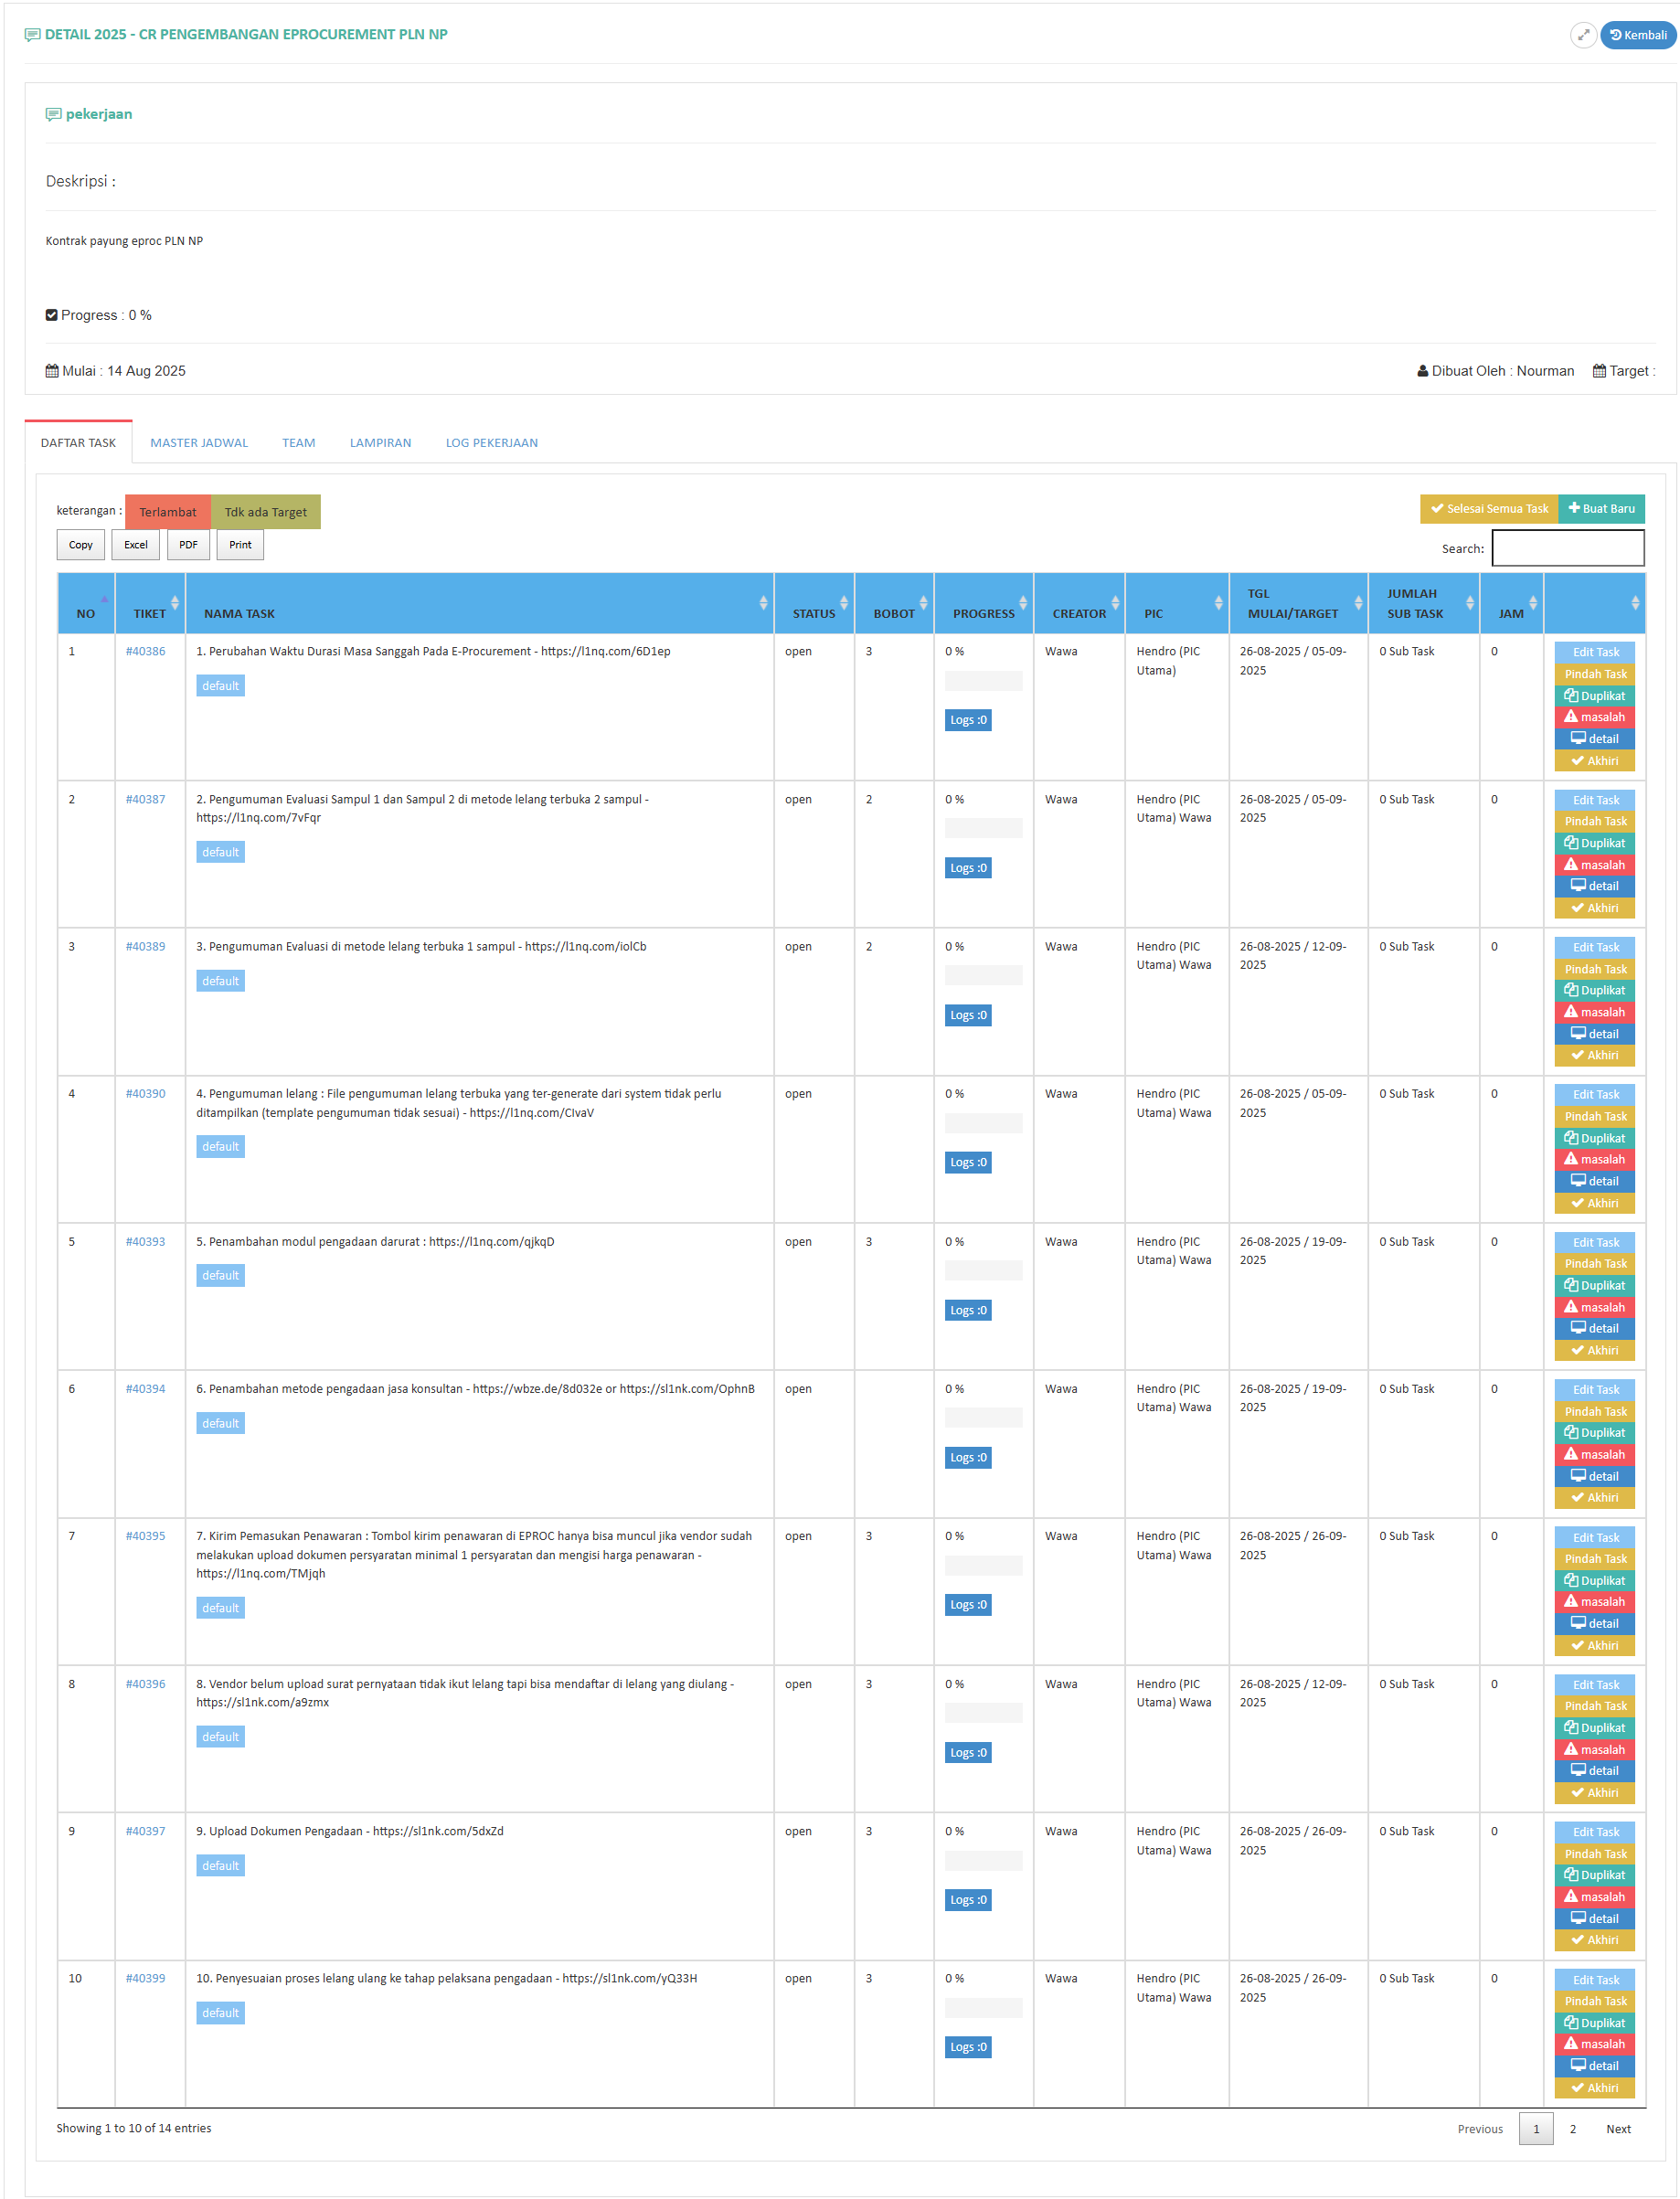Screen dimensions: 1680x2199
Task: Create a new task with Buat Baru
Action: [1601, 509]
